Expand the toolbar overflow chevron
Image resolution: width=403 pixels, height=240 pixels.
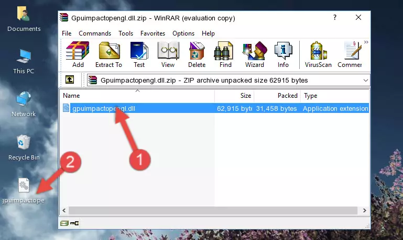coord(366,42)
